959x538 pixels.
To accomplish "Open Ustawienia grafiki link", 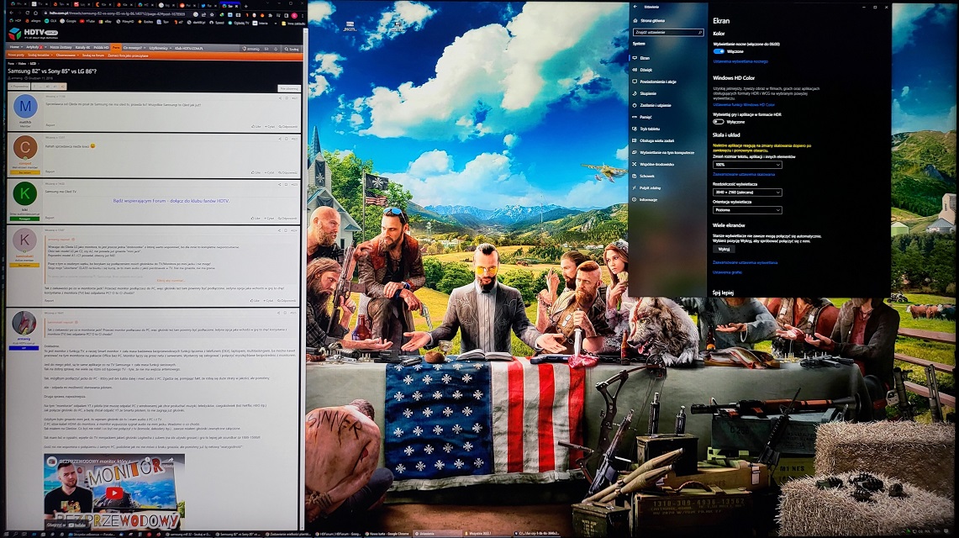I will 727,272.
